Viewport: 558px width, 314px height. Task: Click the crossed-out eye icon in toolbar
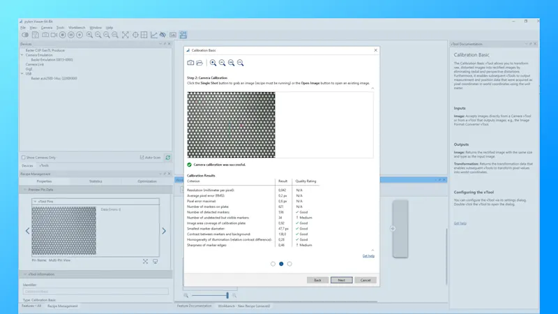163,35
